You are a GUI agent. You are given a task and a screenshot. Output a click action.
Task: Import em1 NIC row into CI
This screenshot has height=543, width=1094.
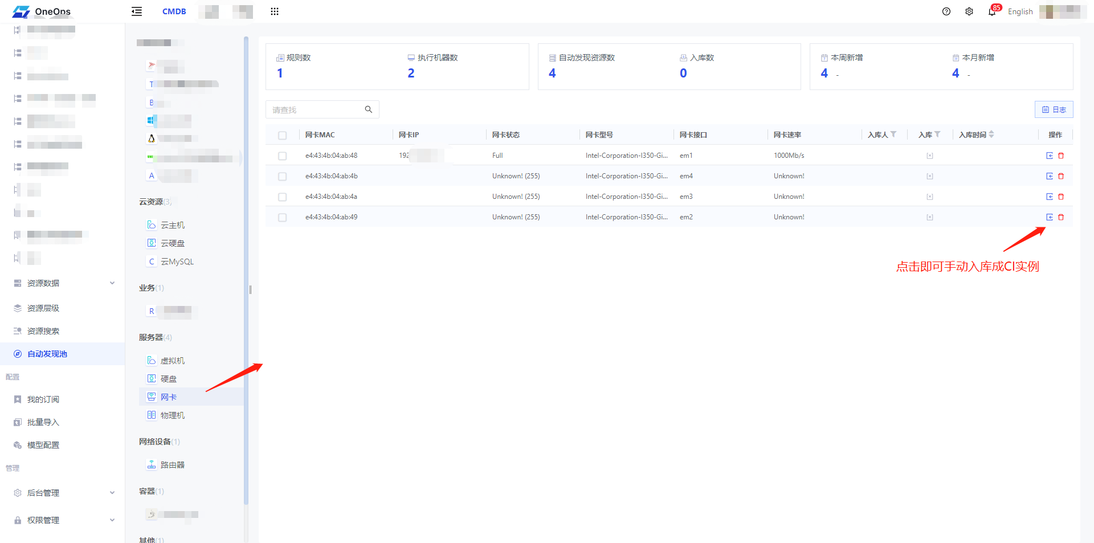(x=1050, y=156)
